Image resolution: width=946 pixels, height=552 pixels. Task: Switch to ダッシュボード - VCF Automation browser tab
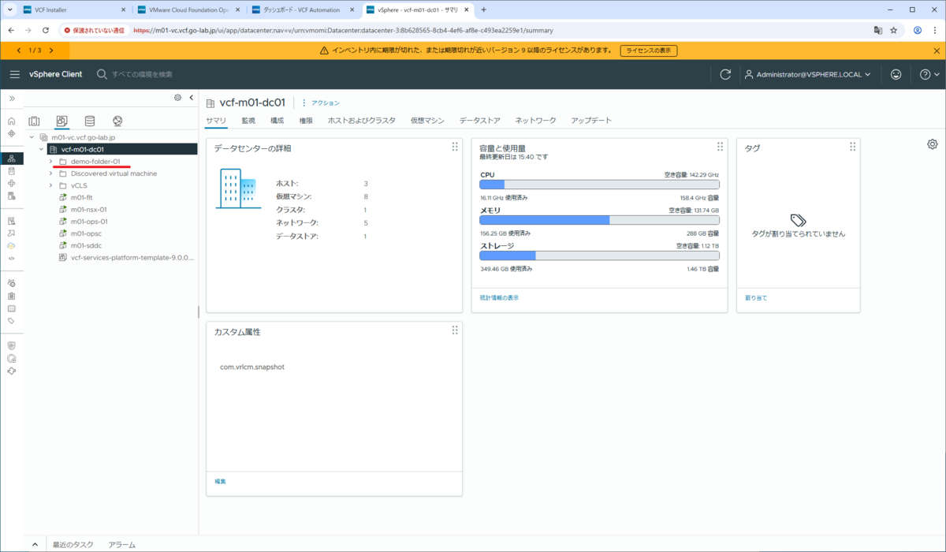coord(304,10)
